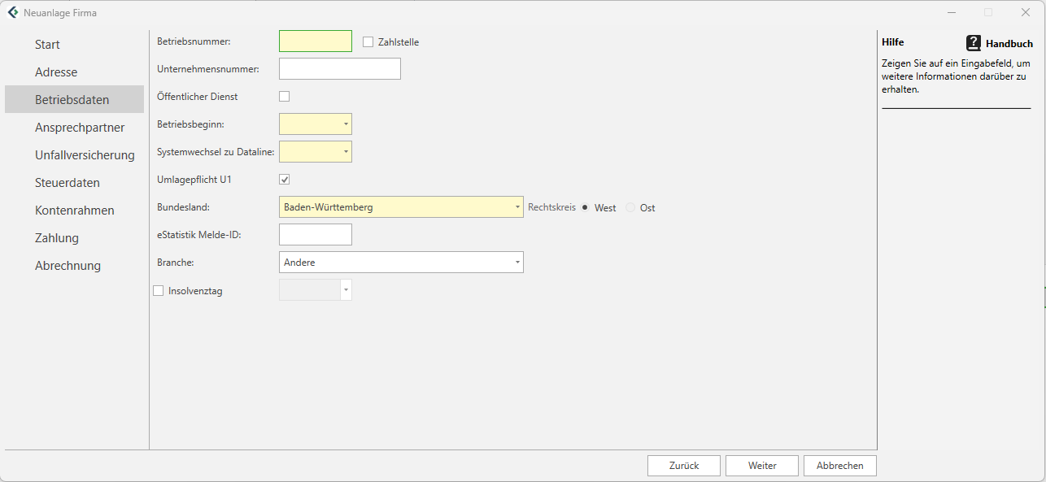Open the Unfallversicherung section
Screen dimensions: 1046x482
click(x=85, y=155)
